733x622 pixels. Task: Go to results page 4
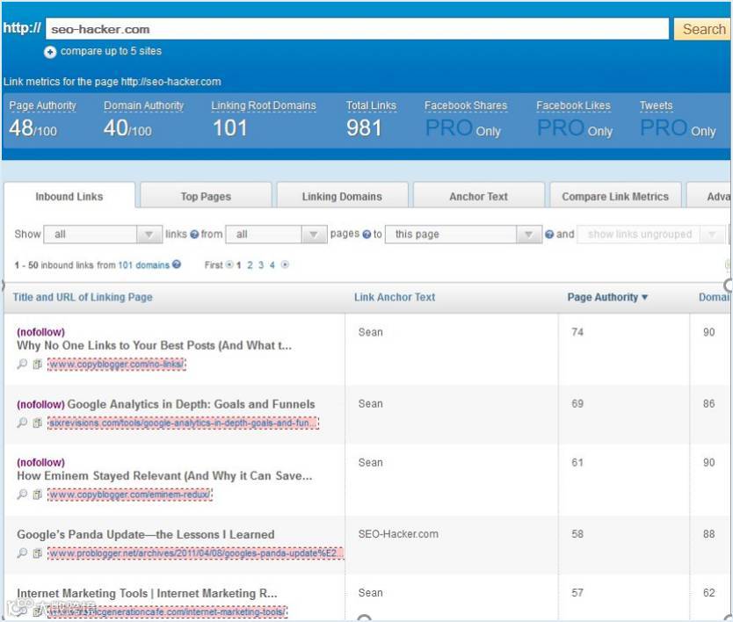point(272,265)
